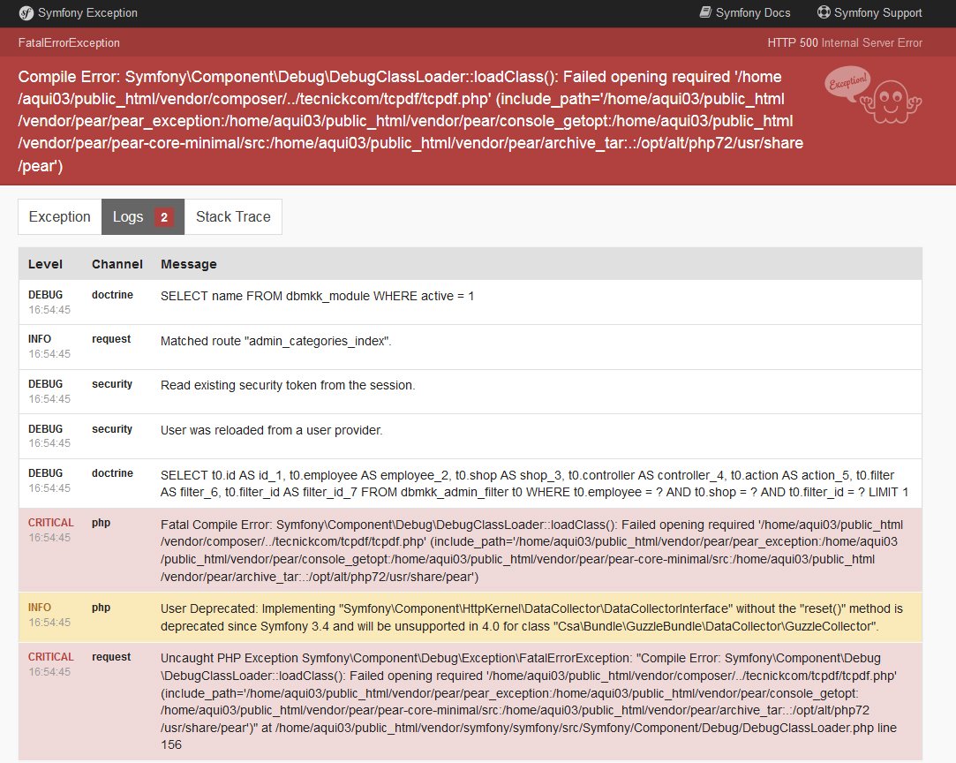The image size is (956, 763).
Task: Open the Symfony Support link
Action: [x=869, y=13]
